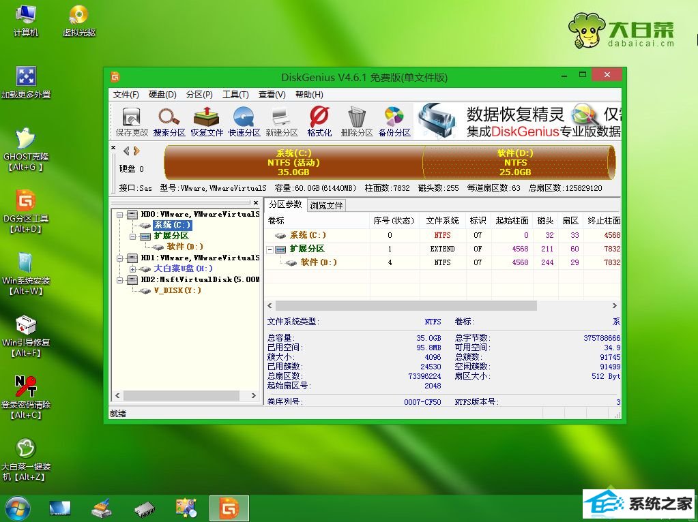Click the 删除分区 toolbar icon
698x522 pixels.
tap(357, 121)
